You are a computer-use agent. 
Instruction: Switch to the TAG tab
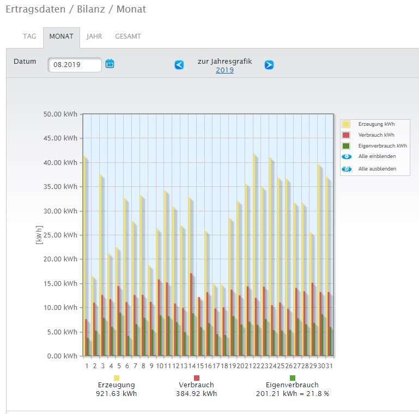[29, 36]
